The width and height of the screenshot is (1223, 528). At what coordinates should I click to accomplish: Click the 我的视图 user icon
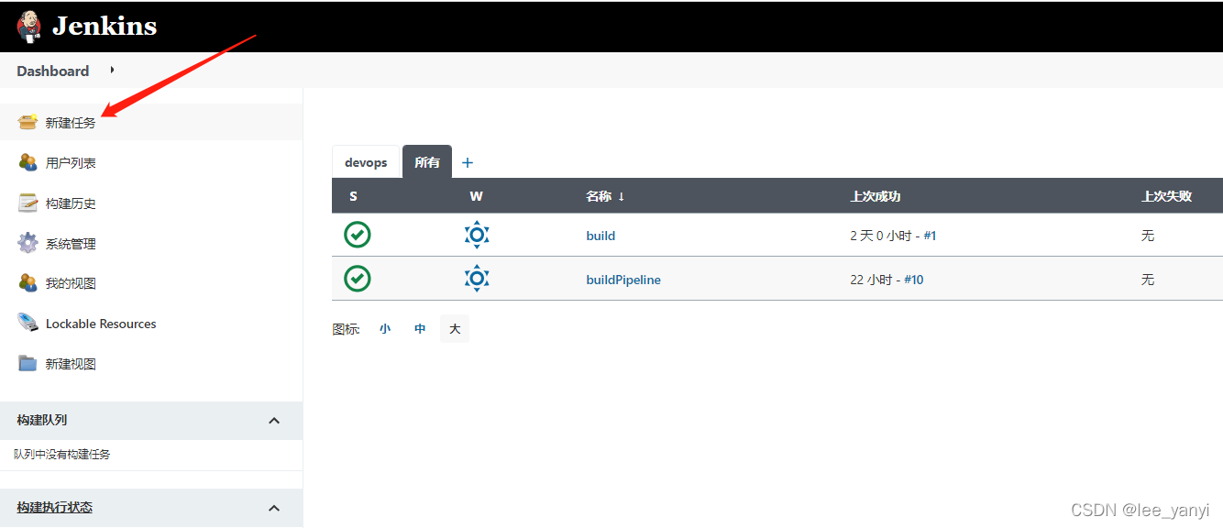[28, 282]
